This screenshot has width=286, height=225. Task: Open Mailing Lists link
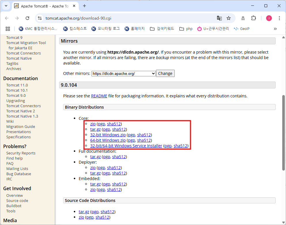click(17, 169)
